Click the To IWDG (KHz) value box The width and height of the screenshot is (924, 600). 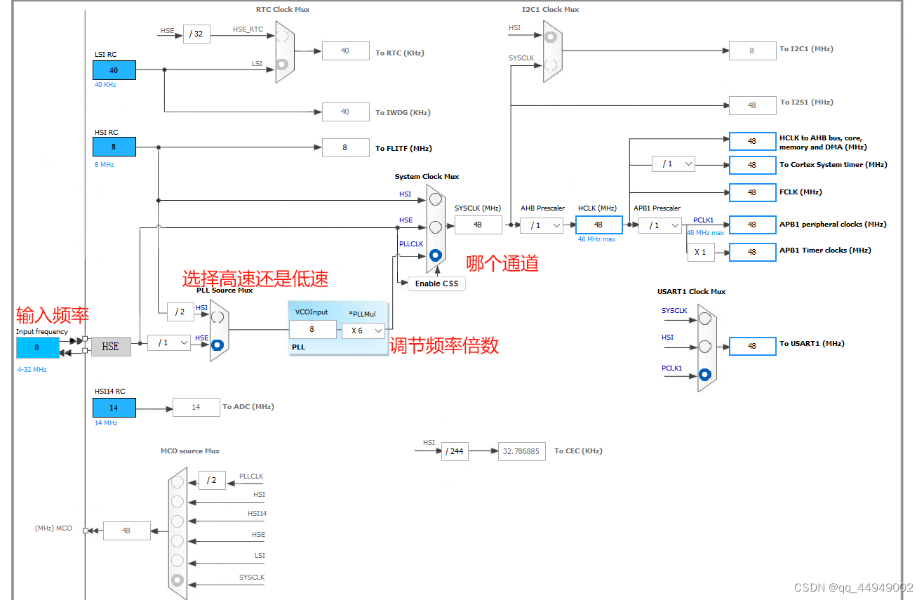(345, 112)
